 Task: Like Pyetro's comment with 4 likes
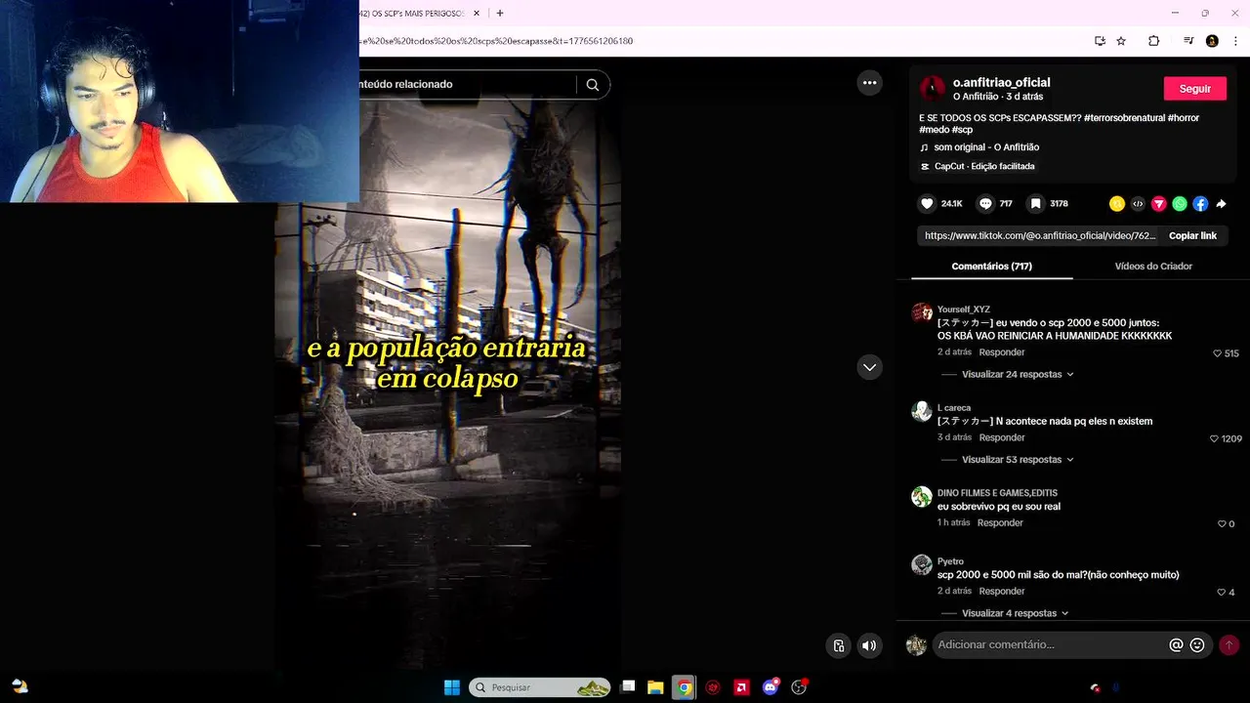point(1221,593)
